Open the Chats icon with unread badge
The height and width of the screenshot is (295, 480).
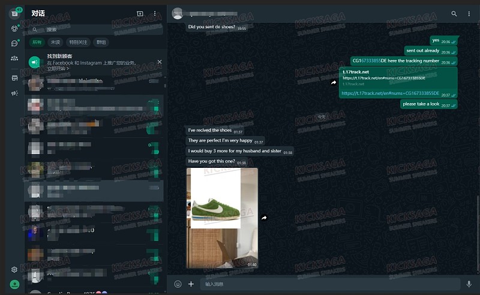(x=14, y=13)
